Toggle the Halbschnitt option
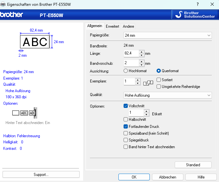The height and width of the screenshot is (182, 219). (x=126, y=120)
